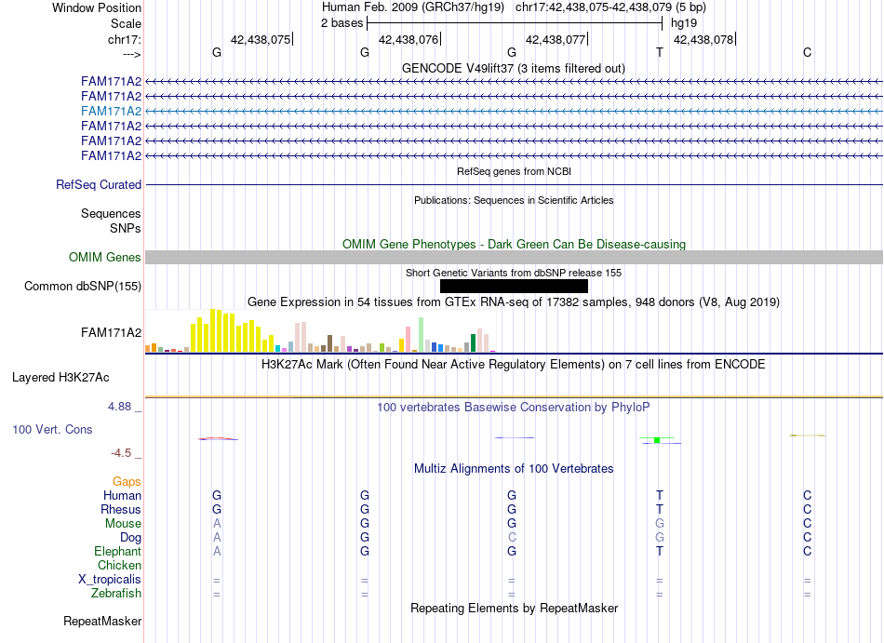
Task: Click the -4.5 PhyloP lower scale value
Action: pyautogui.click(x=121, y=453)
